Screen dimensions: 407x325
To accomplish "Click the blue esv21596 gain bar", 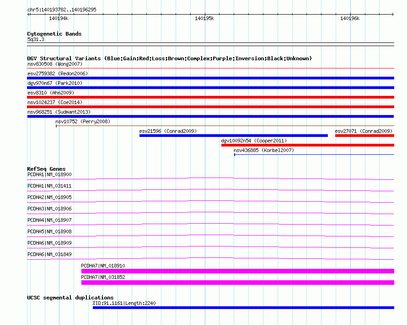I will [x=234, y=136].
